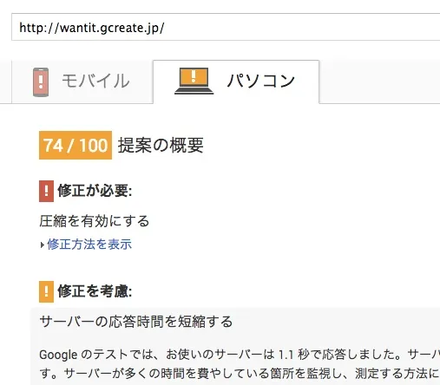Switch to the モバイル tab
This screenshot has width=440, height=385.
pos(82,82)
